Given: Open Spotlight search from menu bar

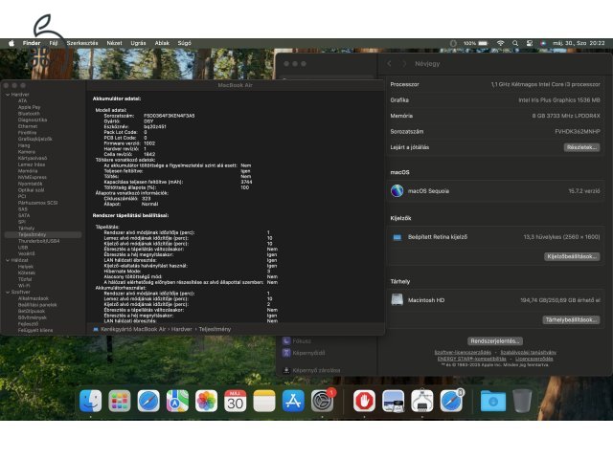Looking at the screenshot, I should tap(515, 43).
